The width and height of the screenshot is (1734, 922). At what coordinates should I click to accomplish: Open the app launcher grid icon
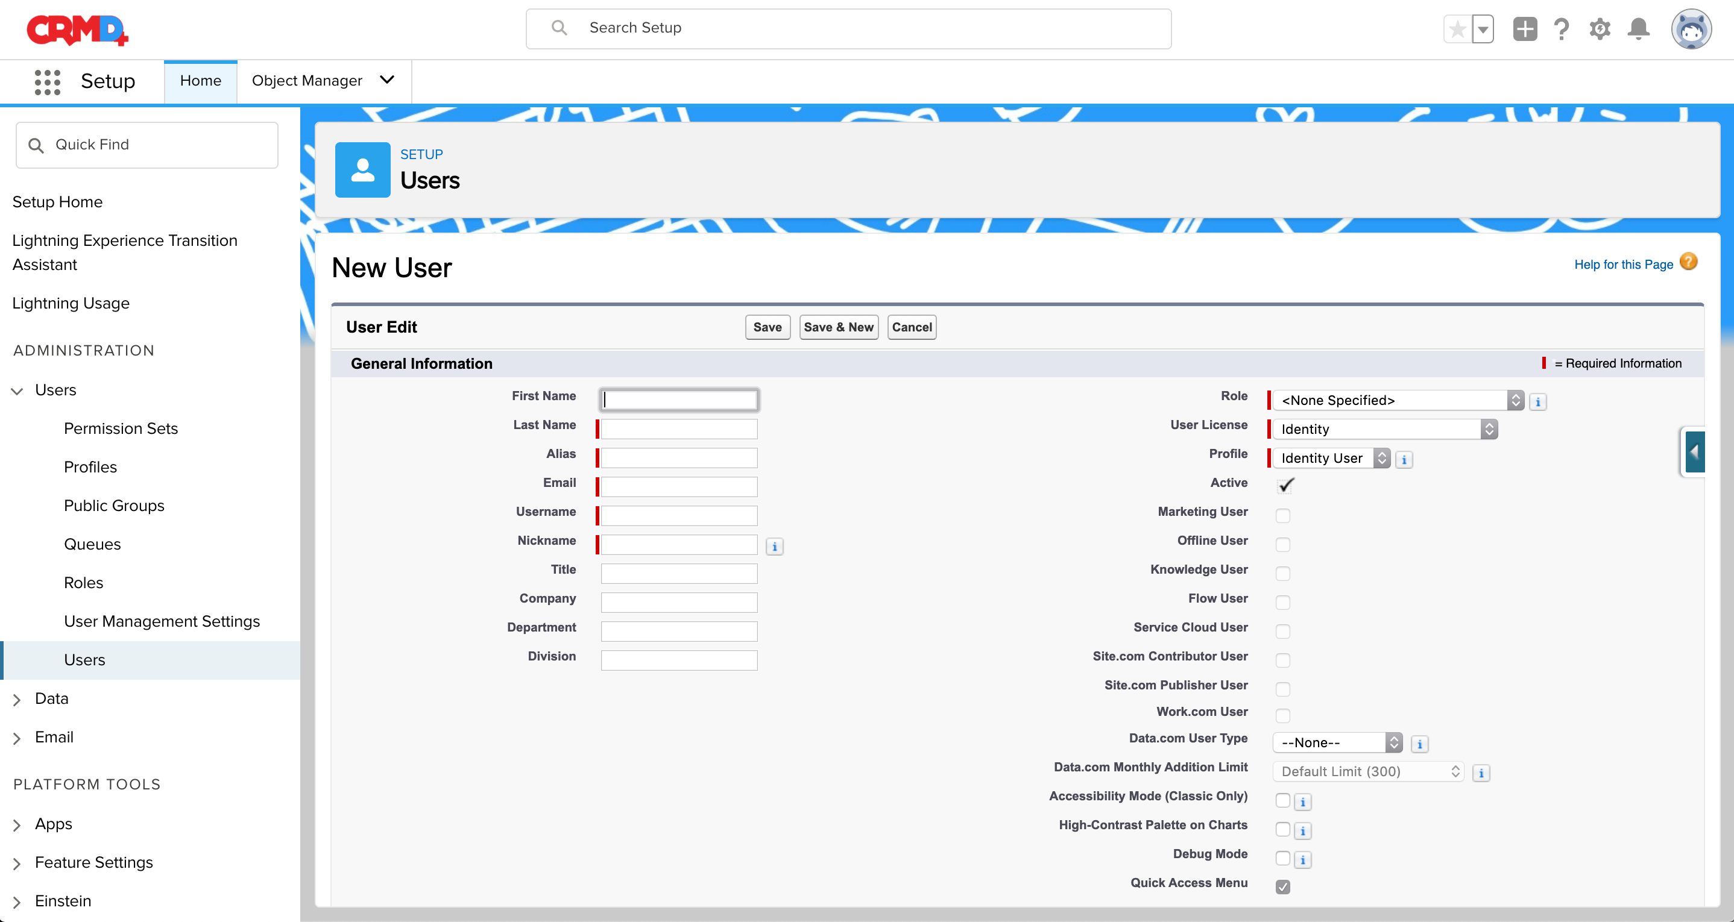(46, 80)
